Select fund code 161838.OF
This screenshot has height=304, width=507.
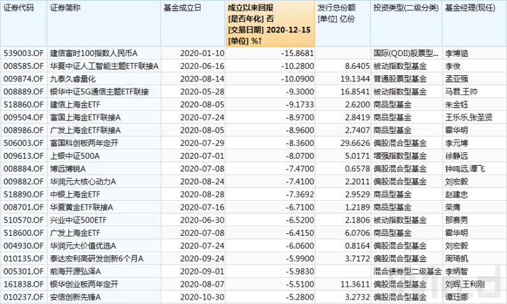pos(24,284)
